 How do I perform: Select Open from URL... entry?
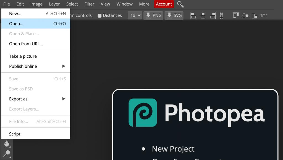coord(36,44)
